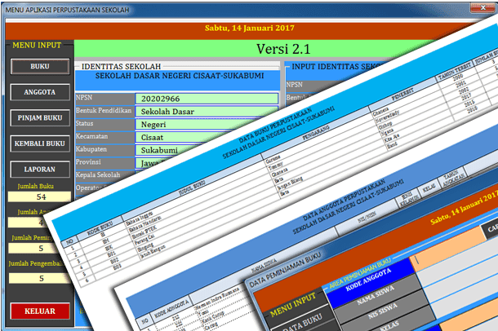
Task: Click 'MENU INPUT' heading in peminjaman window
Action: 293,305
